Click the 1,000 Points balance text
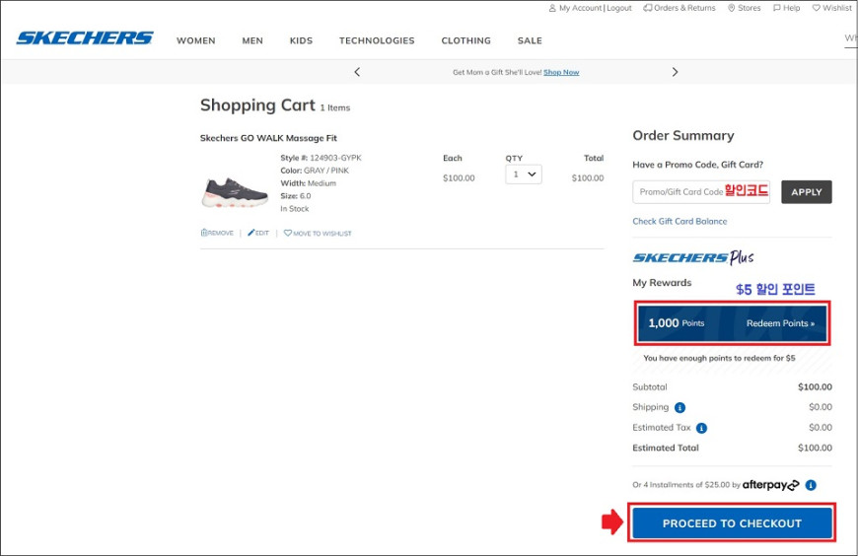 tap(677, 323)
